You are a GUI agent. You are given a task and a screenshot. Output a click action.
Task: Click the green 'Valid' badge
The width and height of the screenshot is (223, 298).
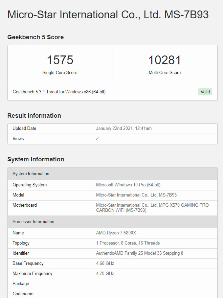coord(205,92)
